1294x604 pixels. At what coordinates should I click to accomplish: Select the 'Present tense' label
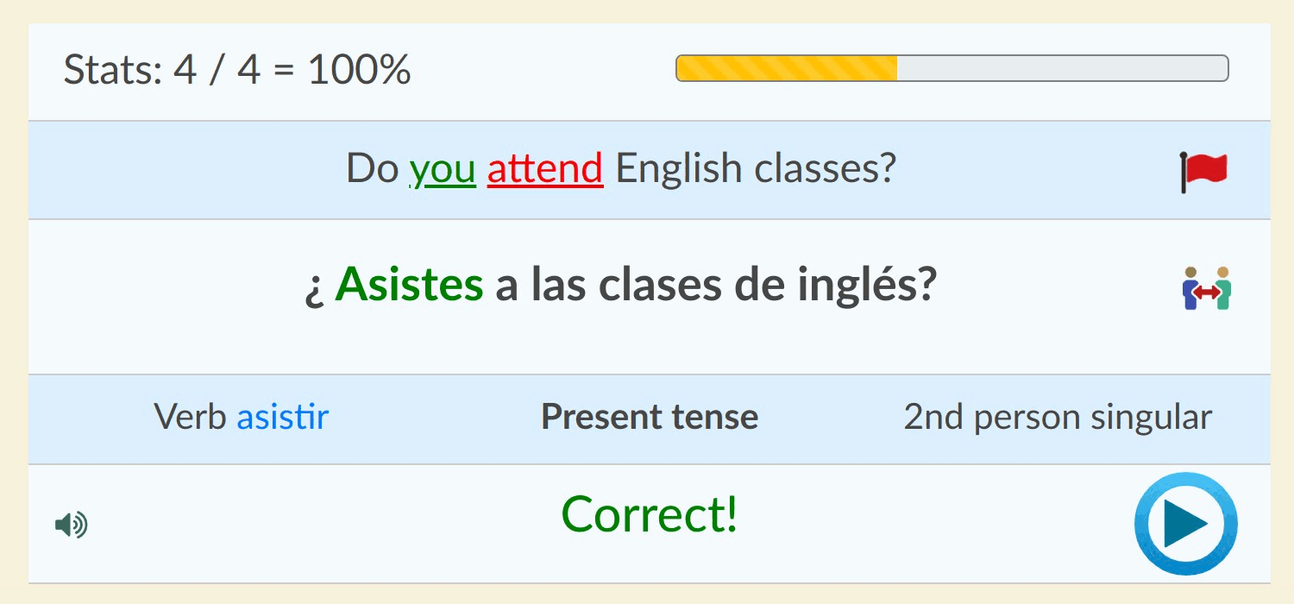649,417
